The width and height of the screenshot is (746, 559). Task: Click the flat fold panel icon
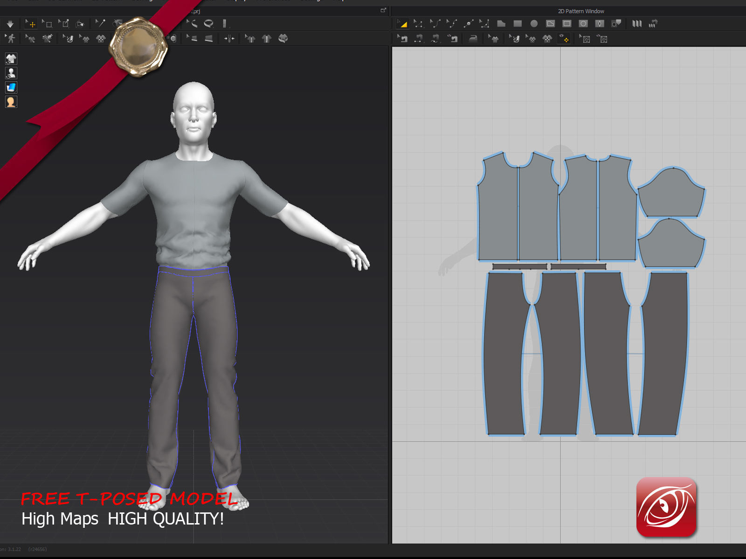click(209, 38)
